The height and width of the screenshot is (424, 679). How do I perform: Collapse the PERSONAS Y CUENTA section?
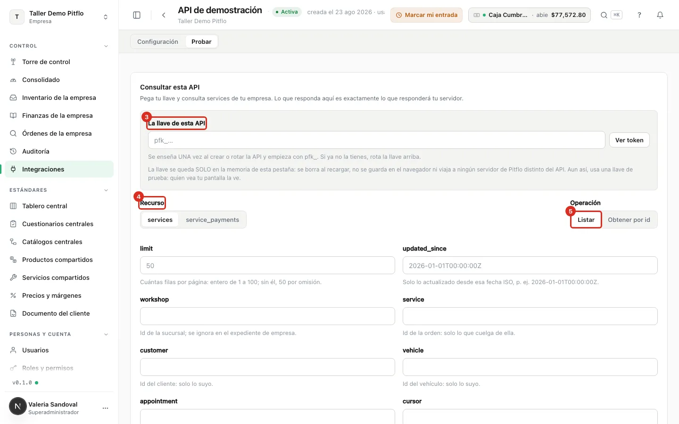point(106,334)
